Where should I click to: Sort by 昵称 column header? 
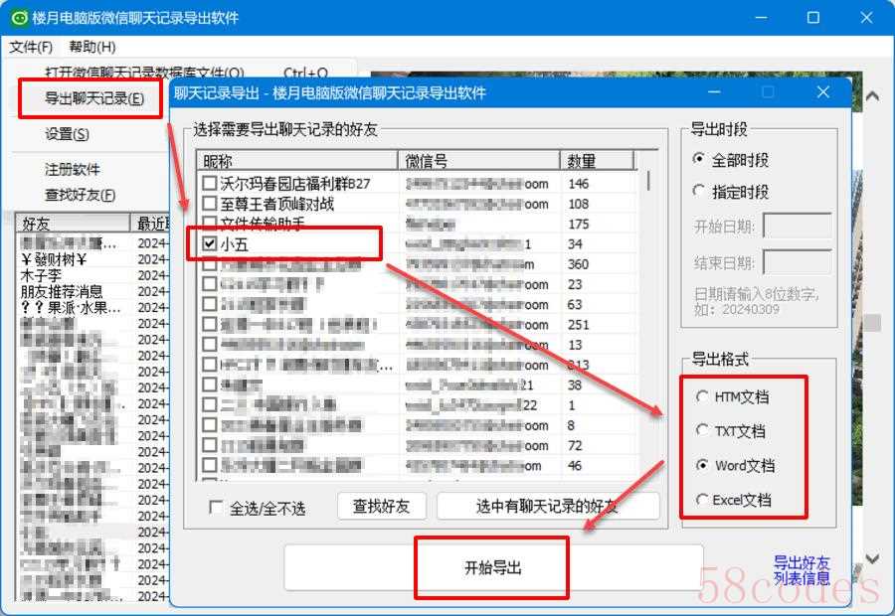coord(296,161)
